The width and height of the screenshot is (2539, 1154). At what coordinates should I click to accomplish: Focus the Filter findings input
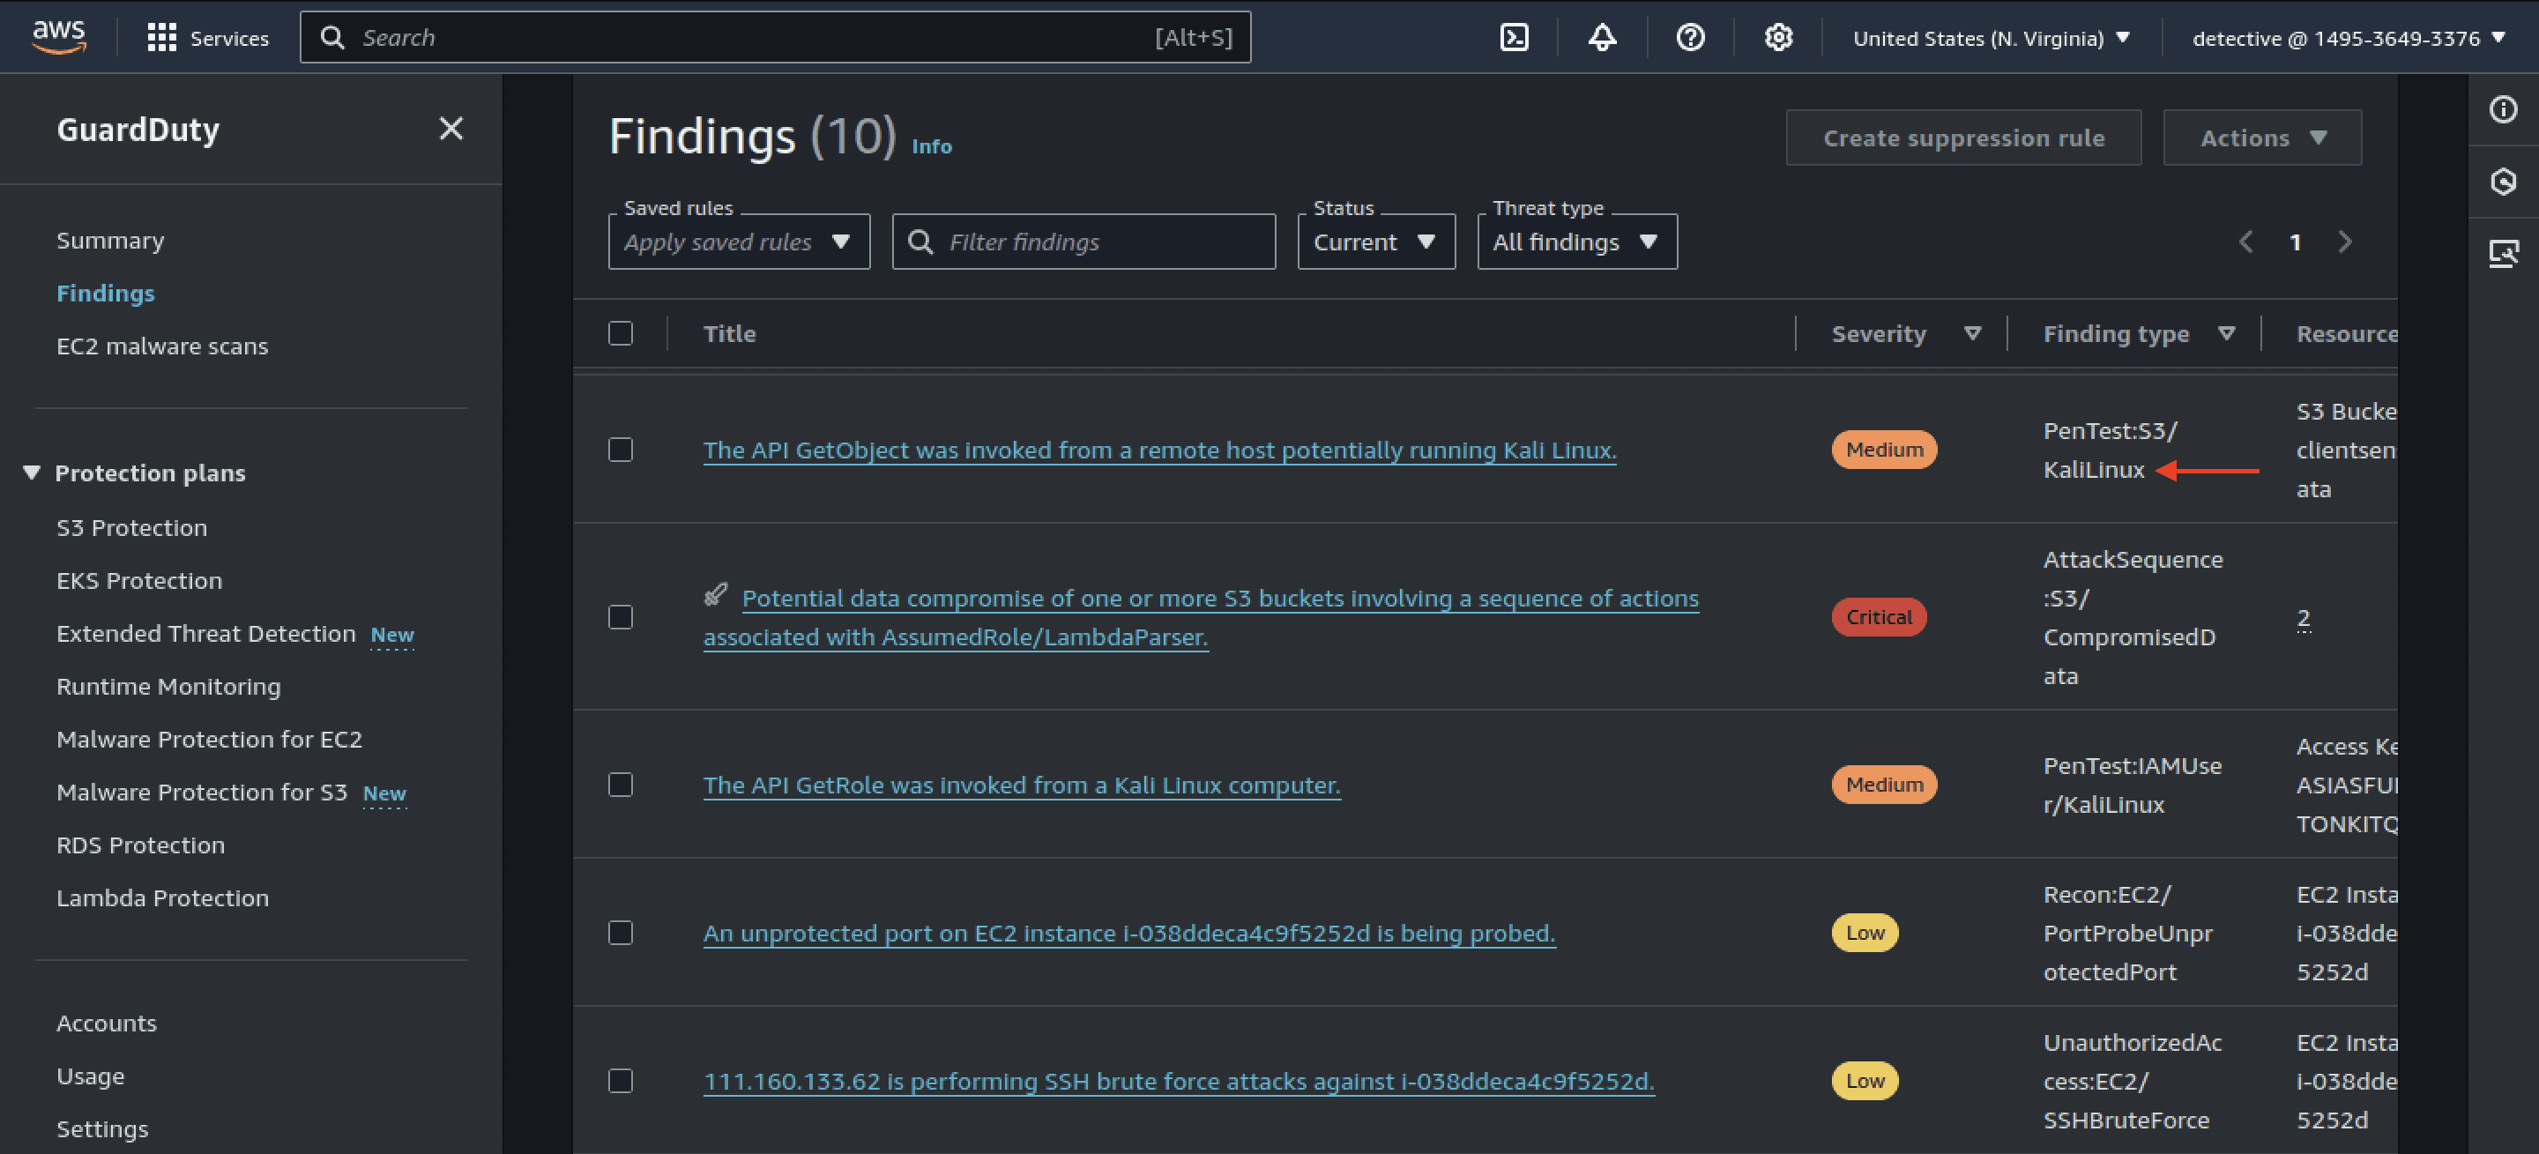(1084, 242)
